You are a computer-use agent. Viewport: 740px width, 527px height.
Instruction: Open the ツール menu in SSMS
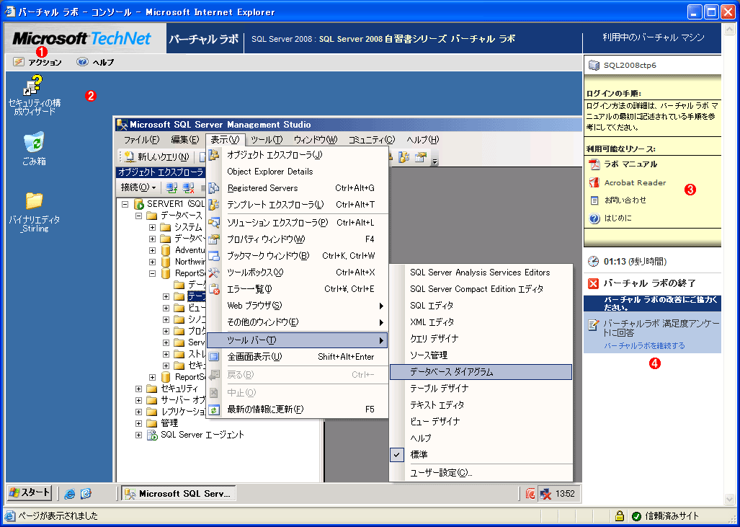[x=267, y=140]
